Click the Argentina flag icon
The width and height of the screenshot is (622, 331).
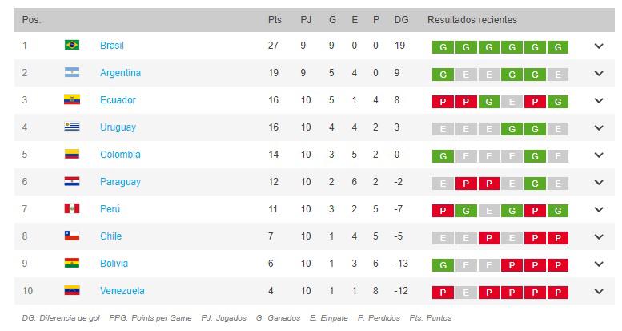(71, 73)
